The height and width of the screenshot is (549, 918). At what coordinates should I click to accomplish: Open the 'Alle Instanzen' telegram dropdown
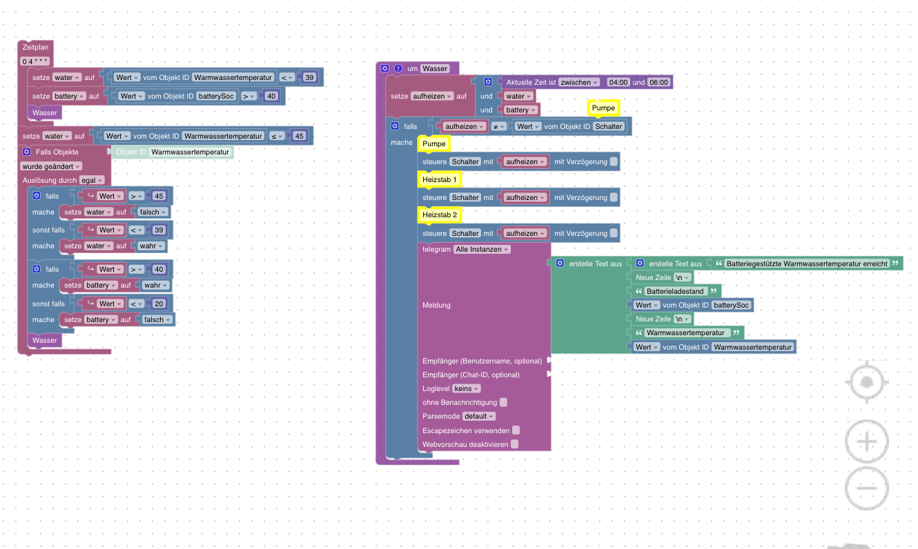click(x=482, y=249)
